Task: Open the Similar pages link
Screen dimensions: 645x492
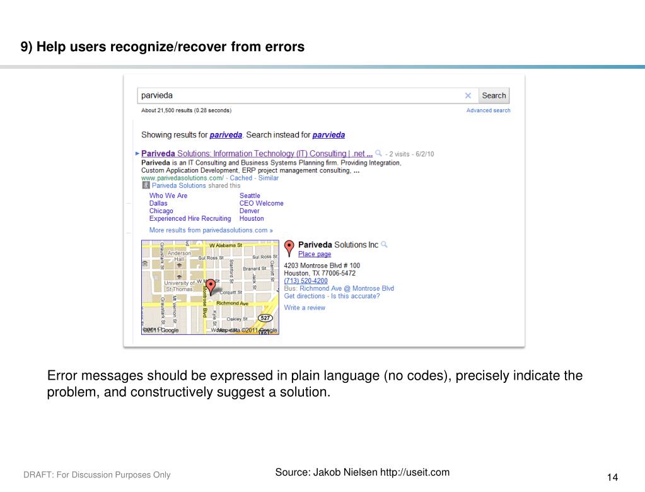Action: tap(268, 178)
